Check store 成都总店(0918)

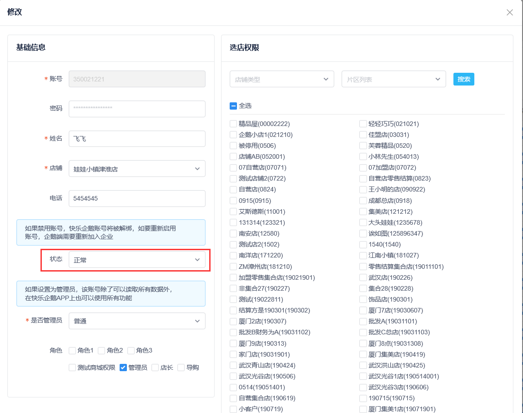tap(363, 201)
